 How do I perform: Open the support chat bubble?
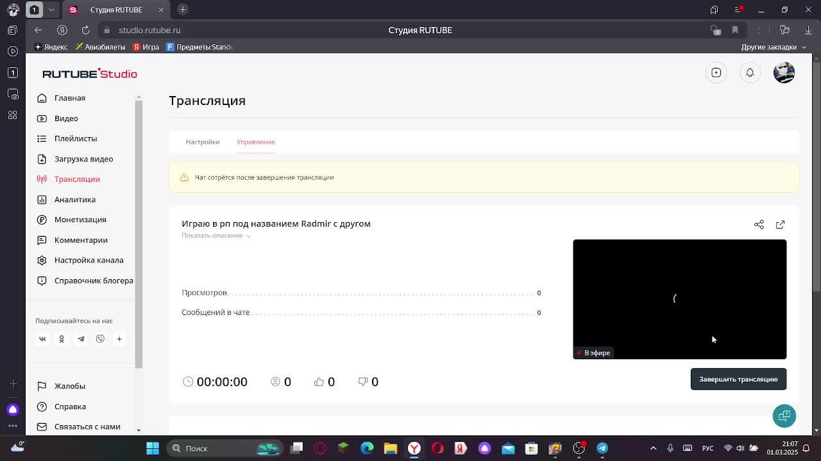coord(784,416)
